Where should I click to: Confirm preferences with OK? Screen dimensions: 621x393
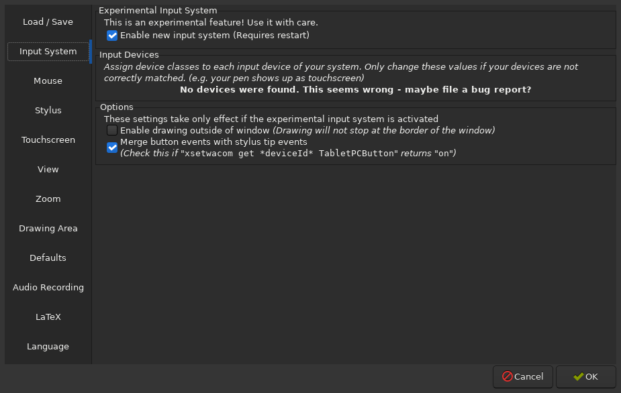(585, 376)
